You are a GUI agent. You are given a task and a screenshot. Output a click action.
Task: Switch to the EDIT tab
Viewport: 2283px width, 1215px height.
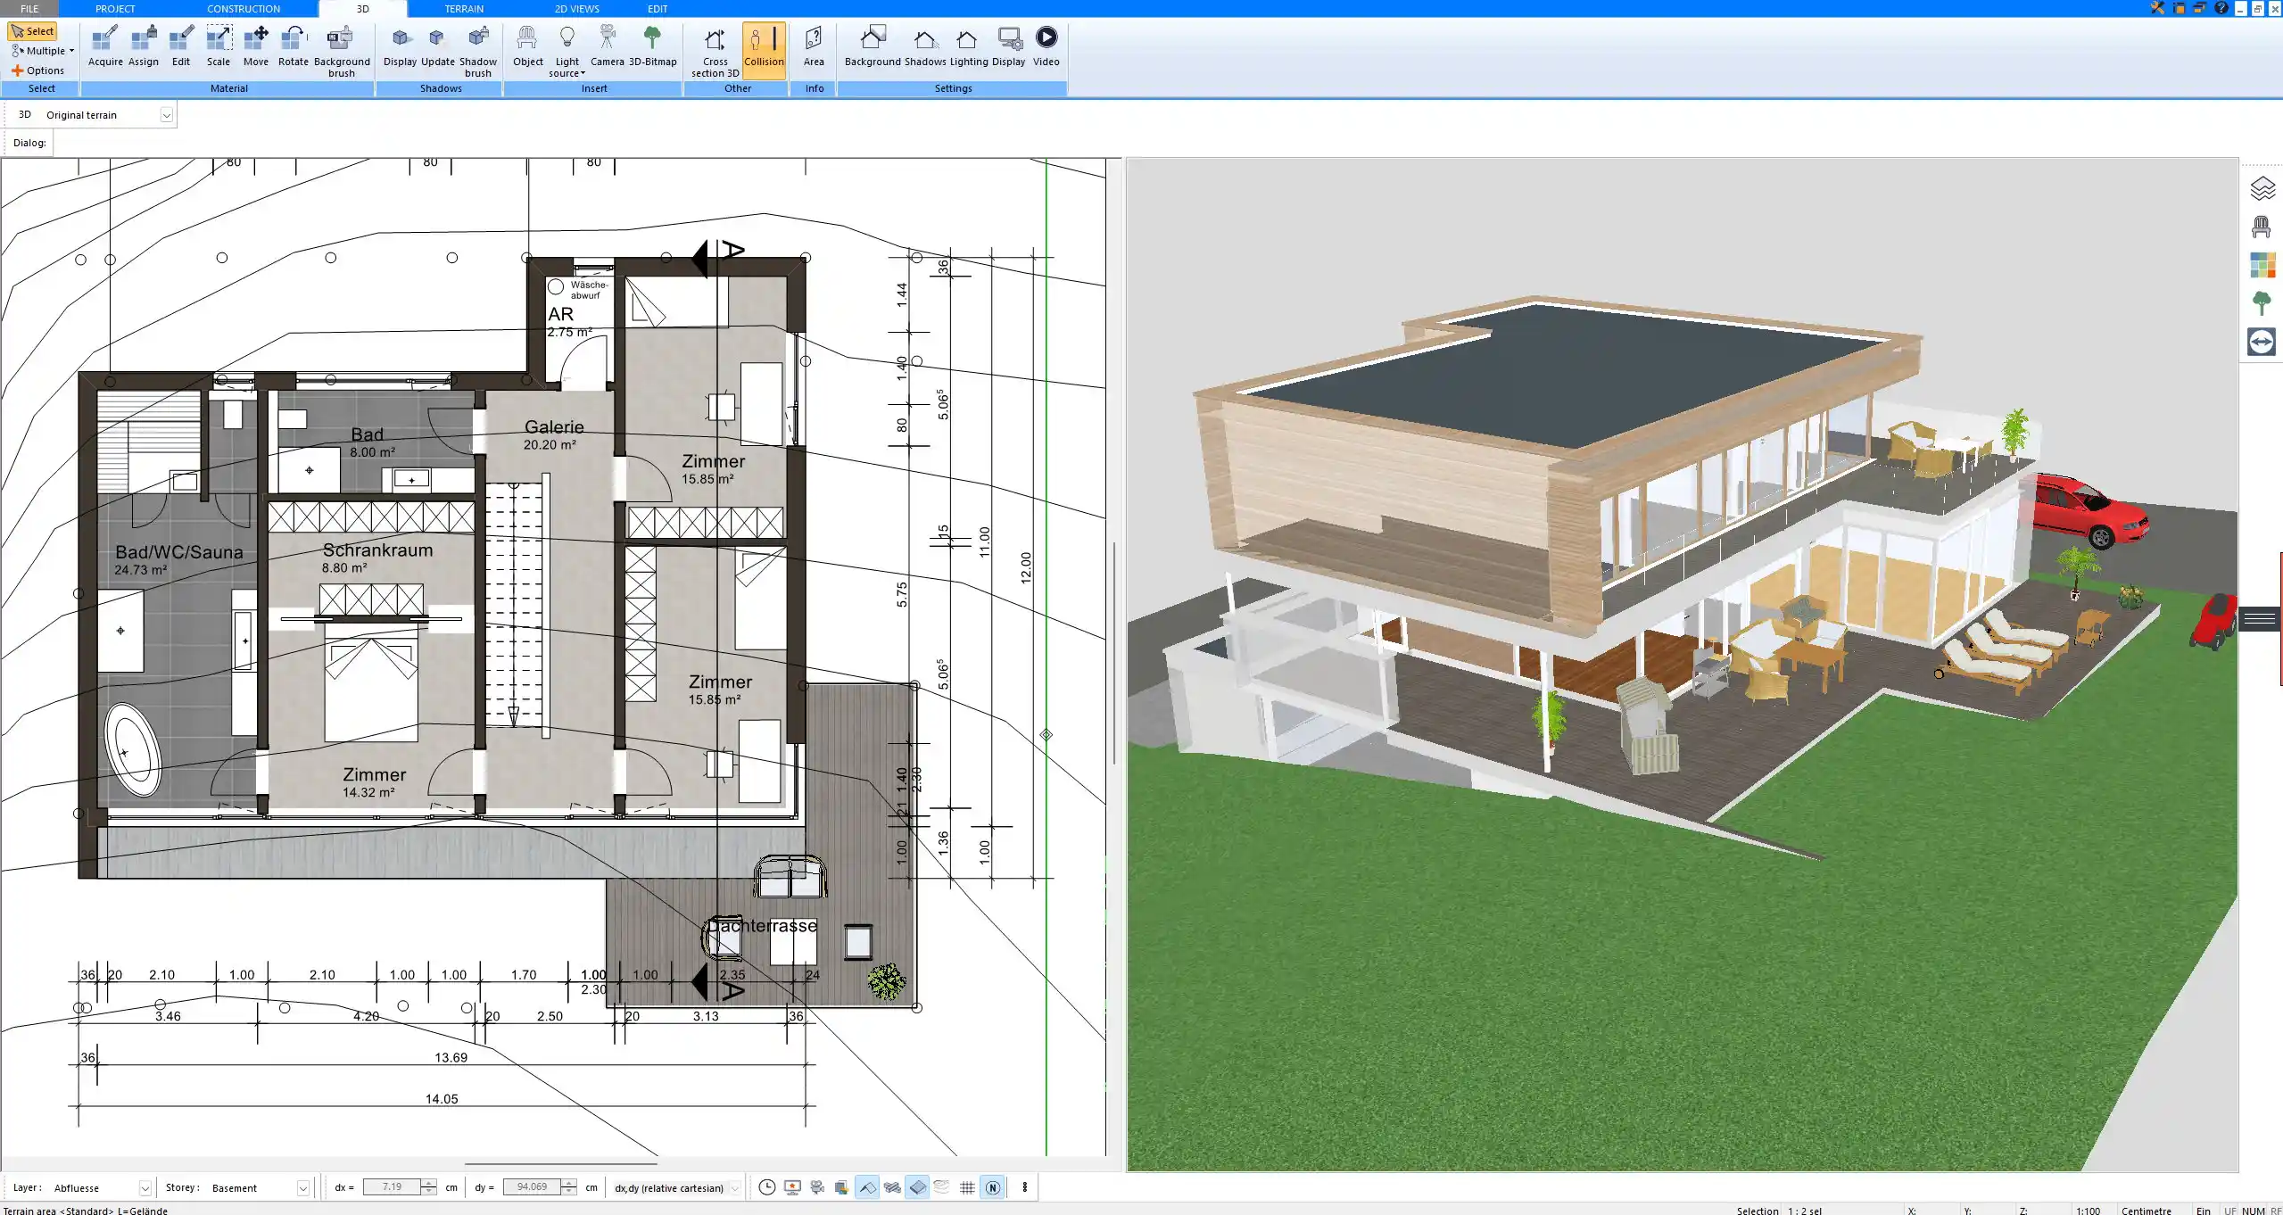coord(658,8)
